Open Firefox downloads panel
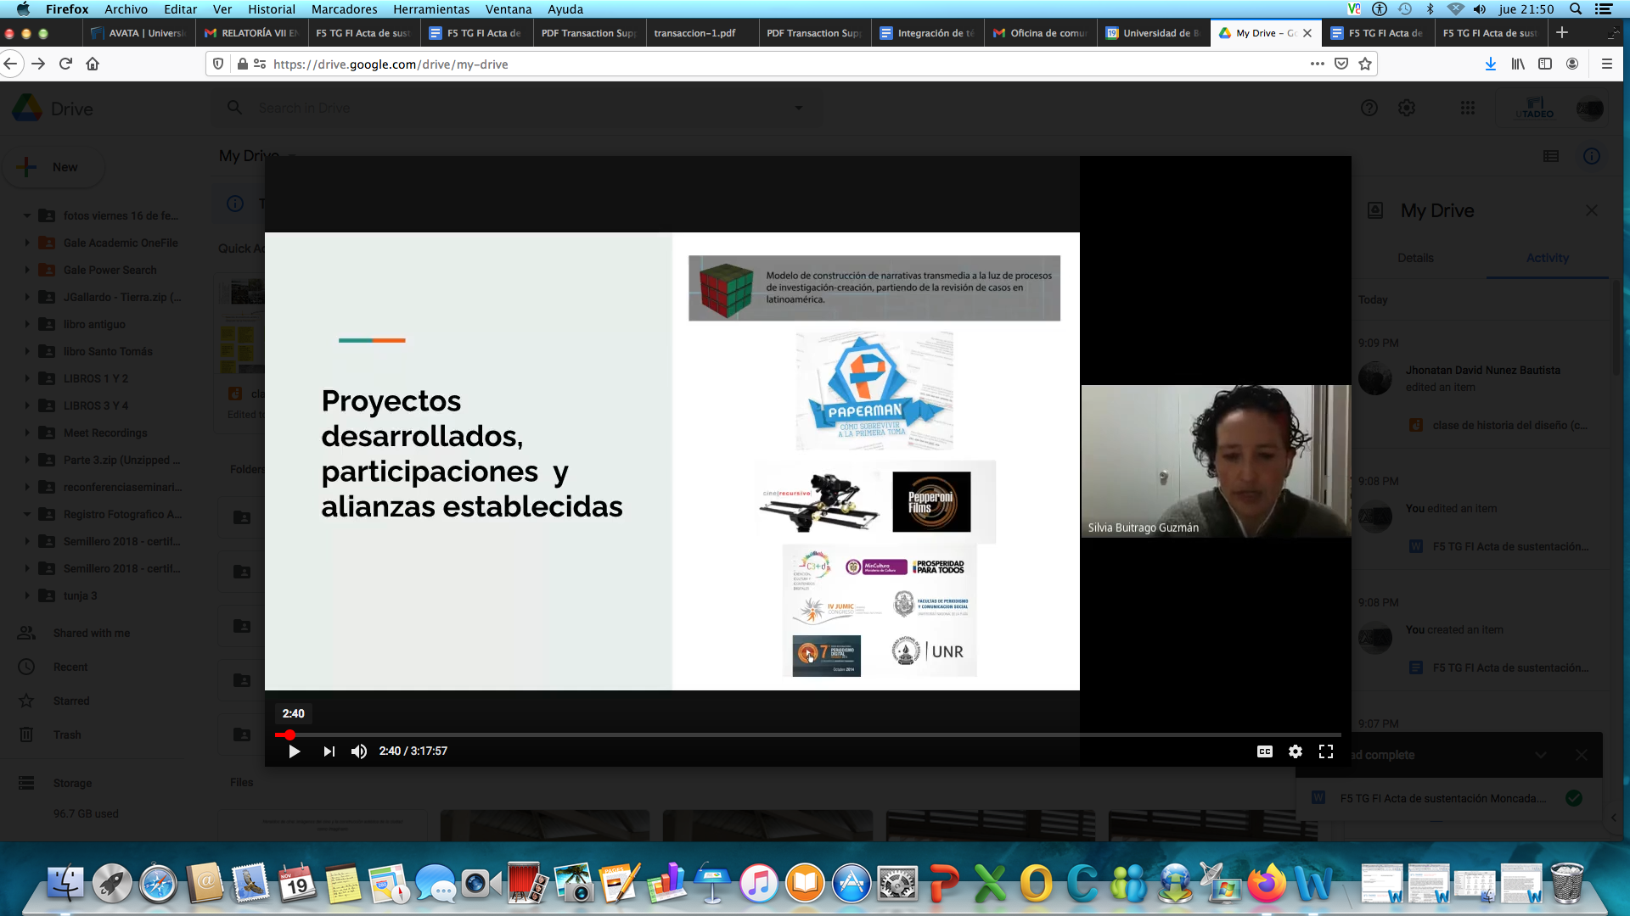The height and width of the screenshot is (916, 1630). click(x=1490, y=64)
